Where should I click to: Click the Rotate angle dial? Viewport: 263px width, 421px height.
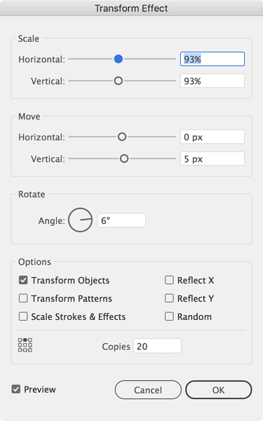click(80, 220)
